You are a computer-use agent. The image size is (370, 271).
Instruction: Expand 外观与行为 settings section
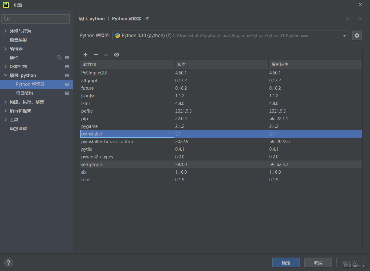[5, 31]
